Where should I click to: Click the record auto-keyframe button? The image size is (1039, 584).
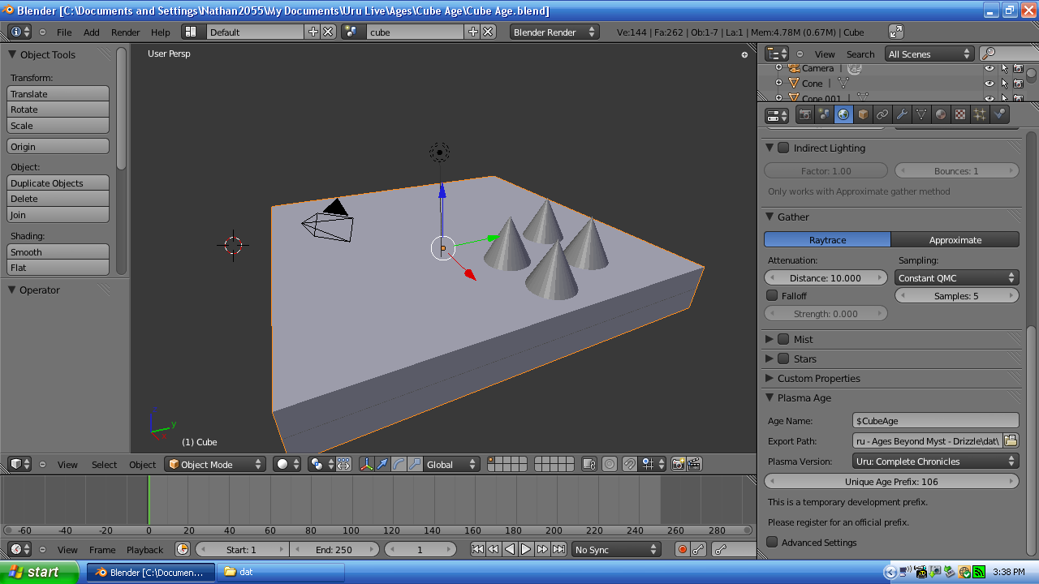(683, 549)
